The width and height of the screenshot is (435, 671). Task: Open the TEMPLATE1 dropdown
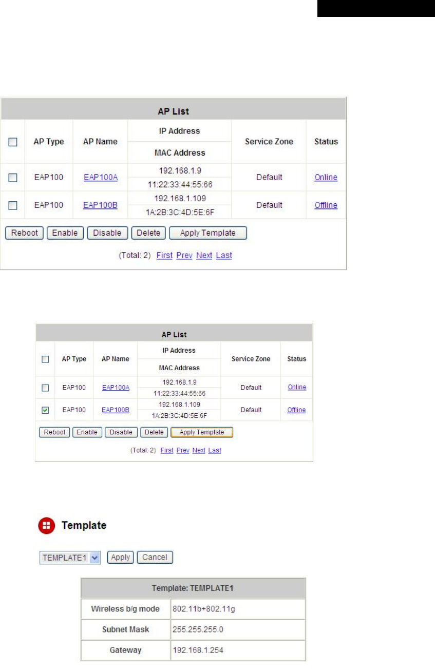point(70,558)
